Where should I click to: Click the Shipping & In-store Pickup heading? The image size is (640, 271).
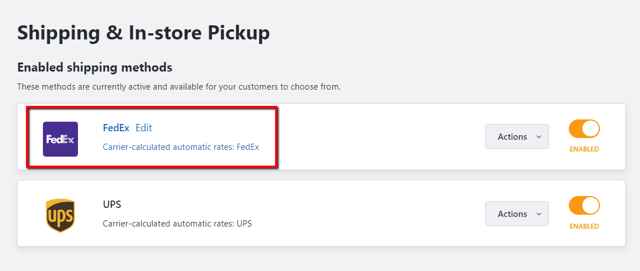click(143, 33)
